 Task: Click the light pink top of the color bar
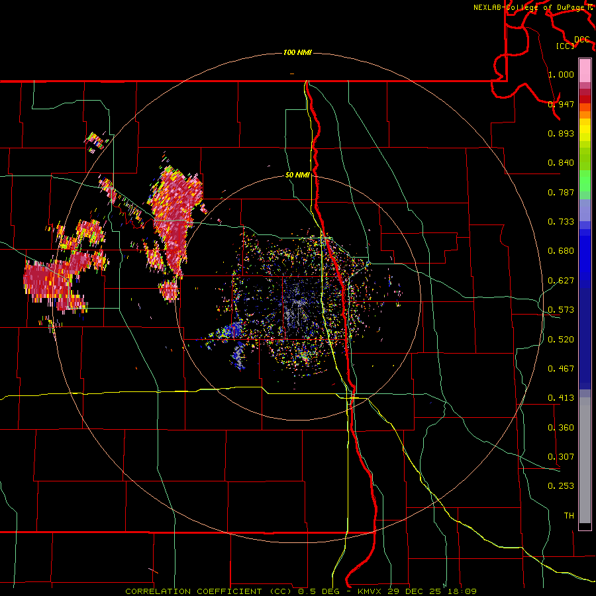[x=585, y=70]
